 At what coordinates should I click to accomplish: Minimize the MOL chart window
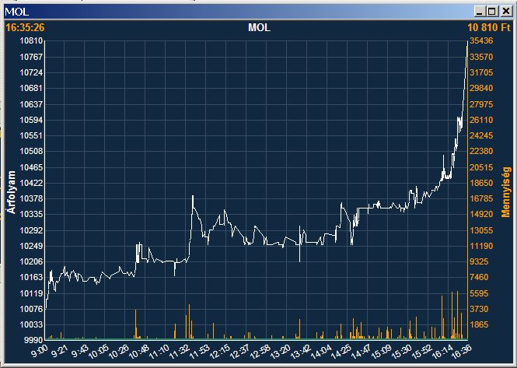click(x=480, y=12)
